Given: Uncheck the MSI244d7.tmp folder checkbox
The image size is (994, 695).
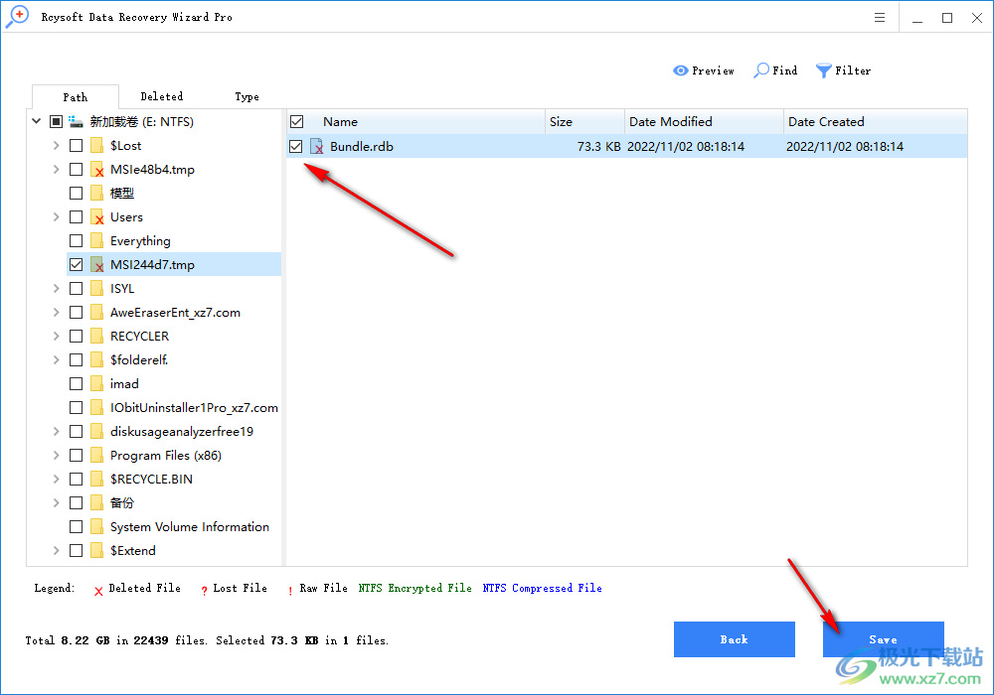Looking at the screenshot, I should (x=76, y=264).
